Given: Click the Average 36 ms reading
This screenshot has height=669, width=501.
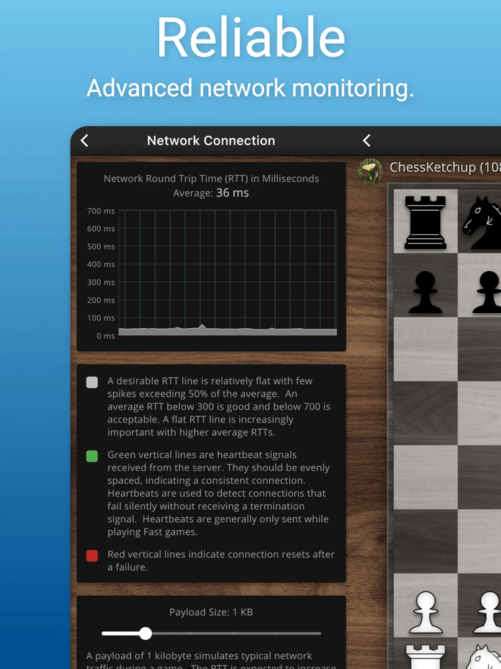Looking at the screenshot, I should (211, 193).
